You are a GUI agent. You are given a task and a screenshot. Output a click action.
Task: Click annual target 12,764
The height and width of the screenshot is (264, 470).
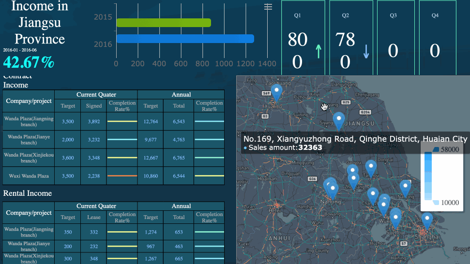click(151, 121)
